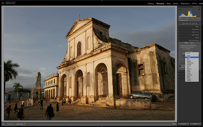The width and height of the screenshot is (203, 127).
Task: Click the church photo in the preview
Action: (89, 63)
